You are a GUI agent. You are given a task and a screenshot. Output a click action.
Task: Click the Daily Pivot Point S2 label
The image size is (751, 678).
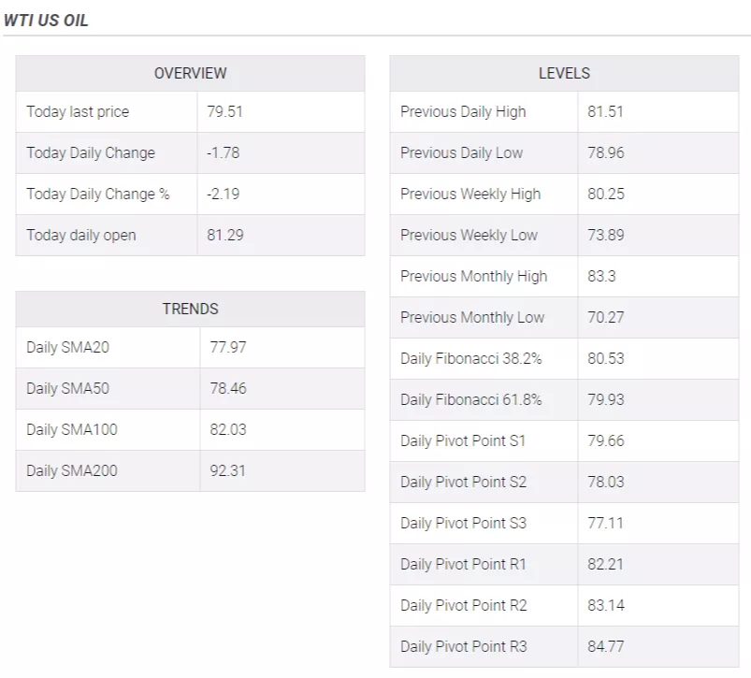coord(463,482)
